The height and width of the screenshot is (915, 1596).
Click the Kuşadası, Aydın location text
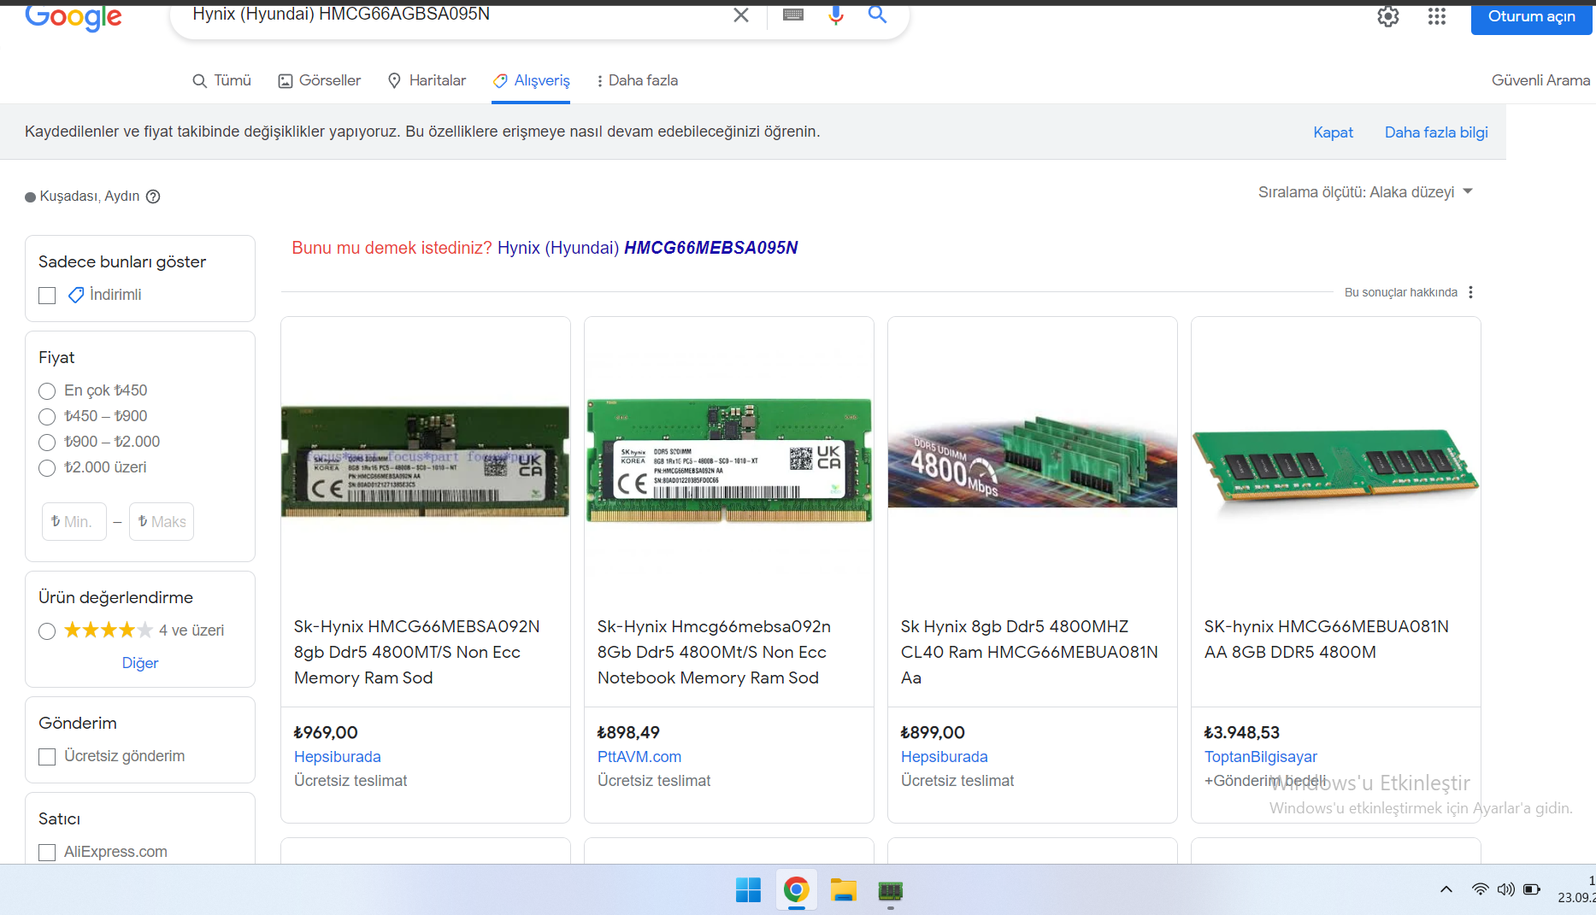[90, 196]
